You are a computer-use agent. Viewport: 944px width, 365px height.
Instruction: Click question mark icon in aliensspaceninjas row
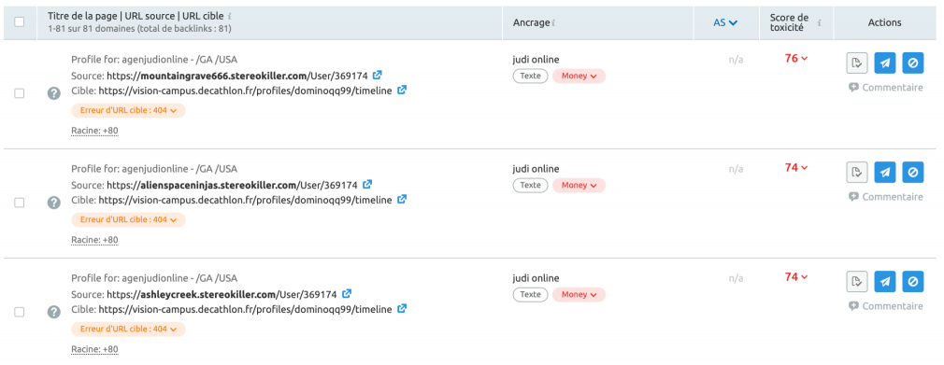coord(54,203)
